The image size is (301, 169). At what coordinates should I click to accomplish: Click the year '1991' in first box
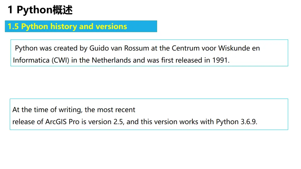pos(220,60)
